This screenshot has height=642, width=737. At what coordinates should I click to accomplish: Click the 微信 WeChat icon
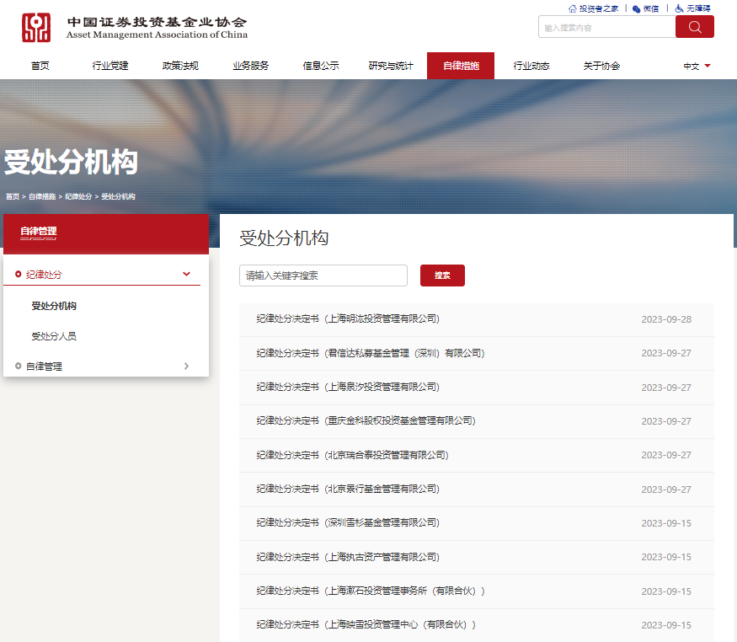click(x=637, y=8)
